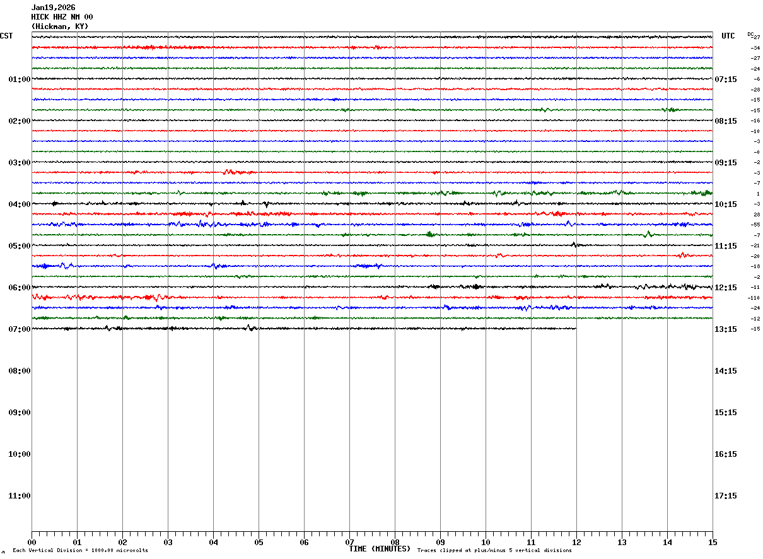The width and height of the screenshot is (763, 559).
Task: Click minute tick label 08 on the bottom axis
Action: tap(395, 542)
